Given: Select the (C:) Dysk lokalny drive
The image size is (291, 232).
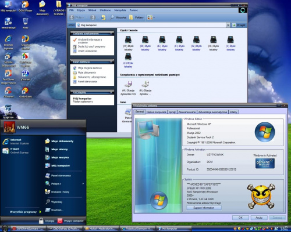Looking at the screenshot, I should (x=128, y=43).
